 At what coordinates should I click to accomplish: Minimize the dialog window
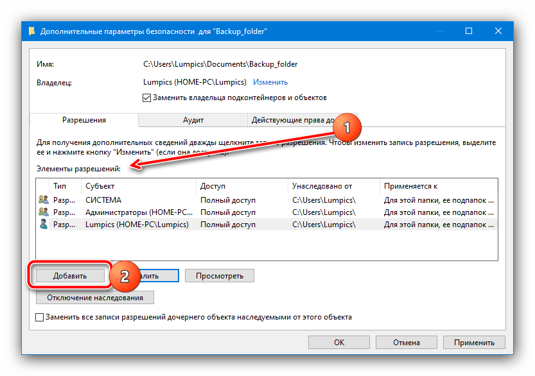(439, 30)
